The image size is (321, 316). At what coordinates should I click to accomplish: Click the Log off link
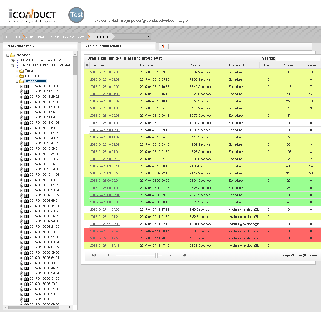184,21
